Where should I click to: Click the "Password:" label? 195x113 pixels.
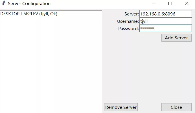pyautogui.click(x=128, y=29)
